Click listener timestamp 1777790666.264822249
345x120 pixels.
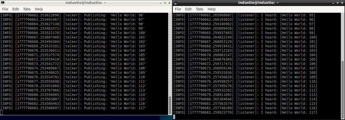[211, 37]
